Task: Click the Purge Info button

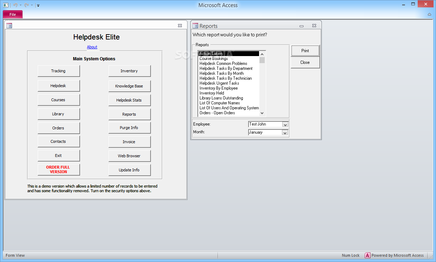Action: [129, 128]
